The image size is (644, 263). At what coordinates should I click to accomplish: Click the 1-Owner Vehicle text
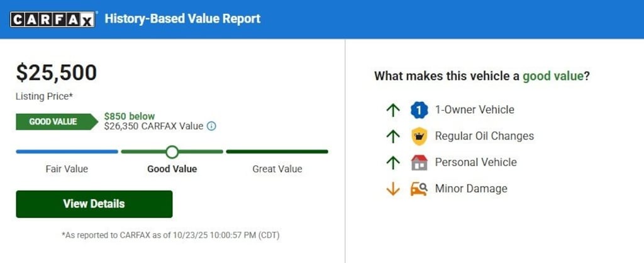(474, 109)
